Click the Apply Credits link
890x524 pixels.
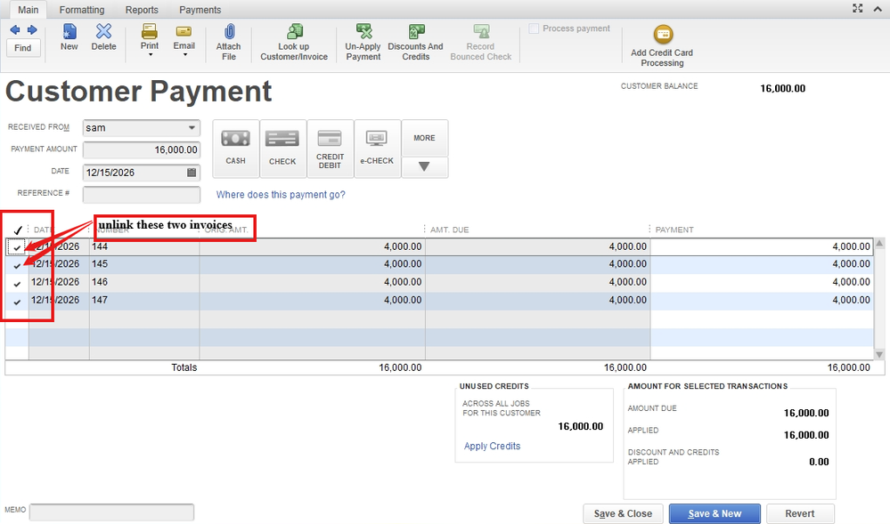pyautogui.click(x=492, y=446)
